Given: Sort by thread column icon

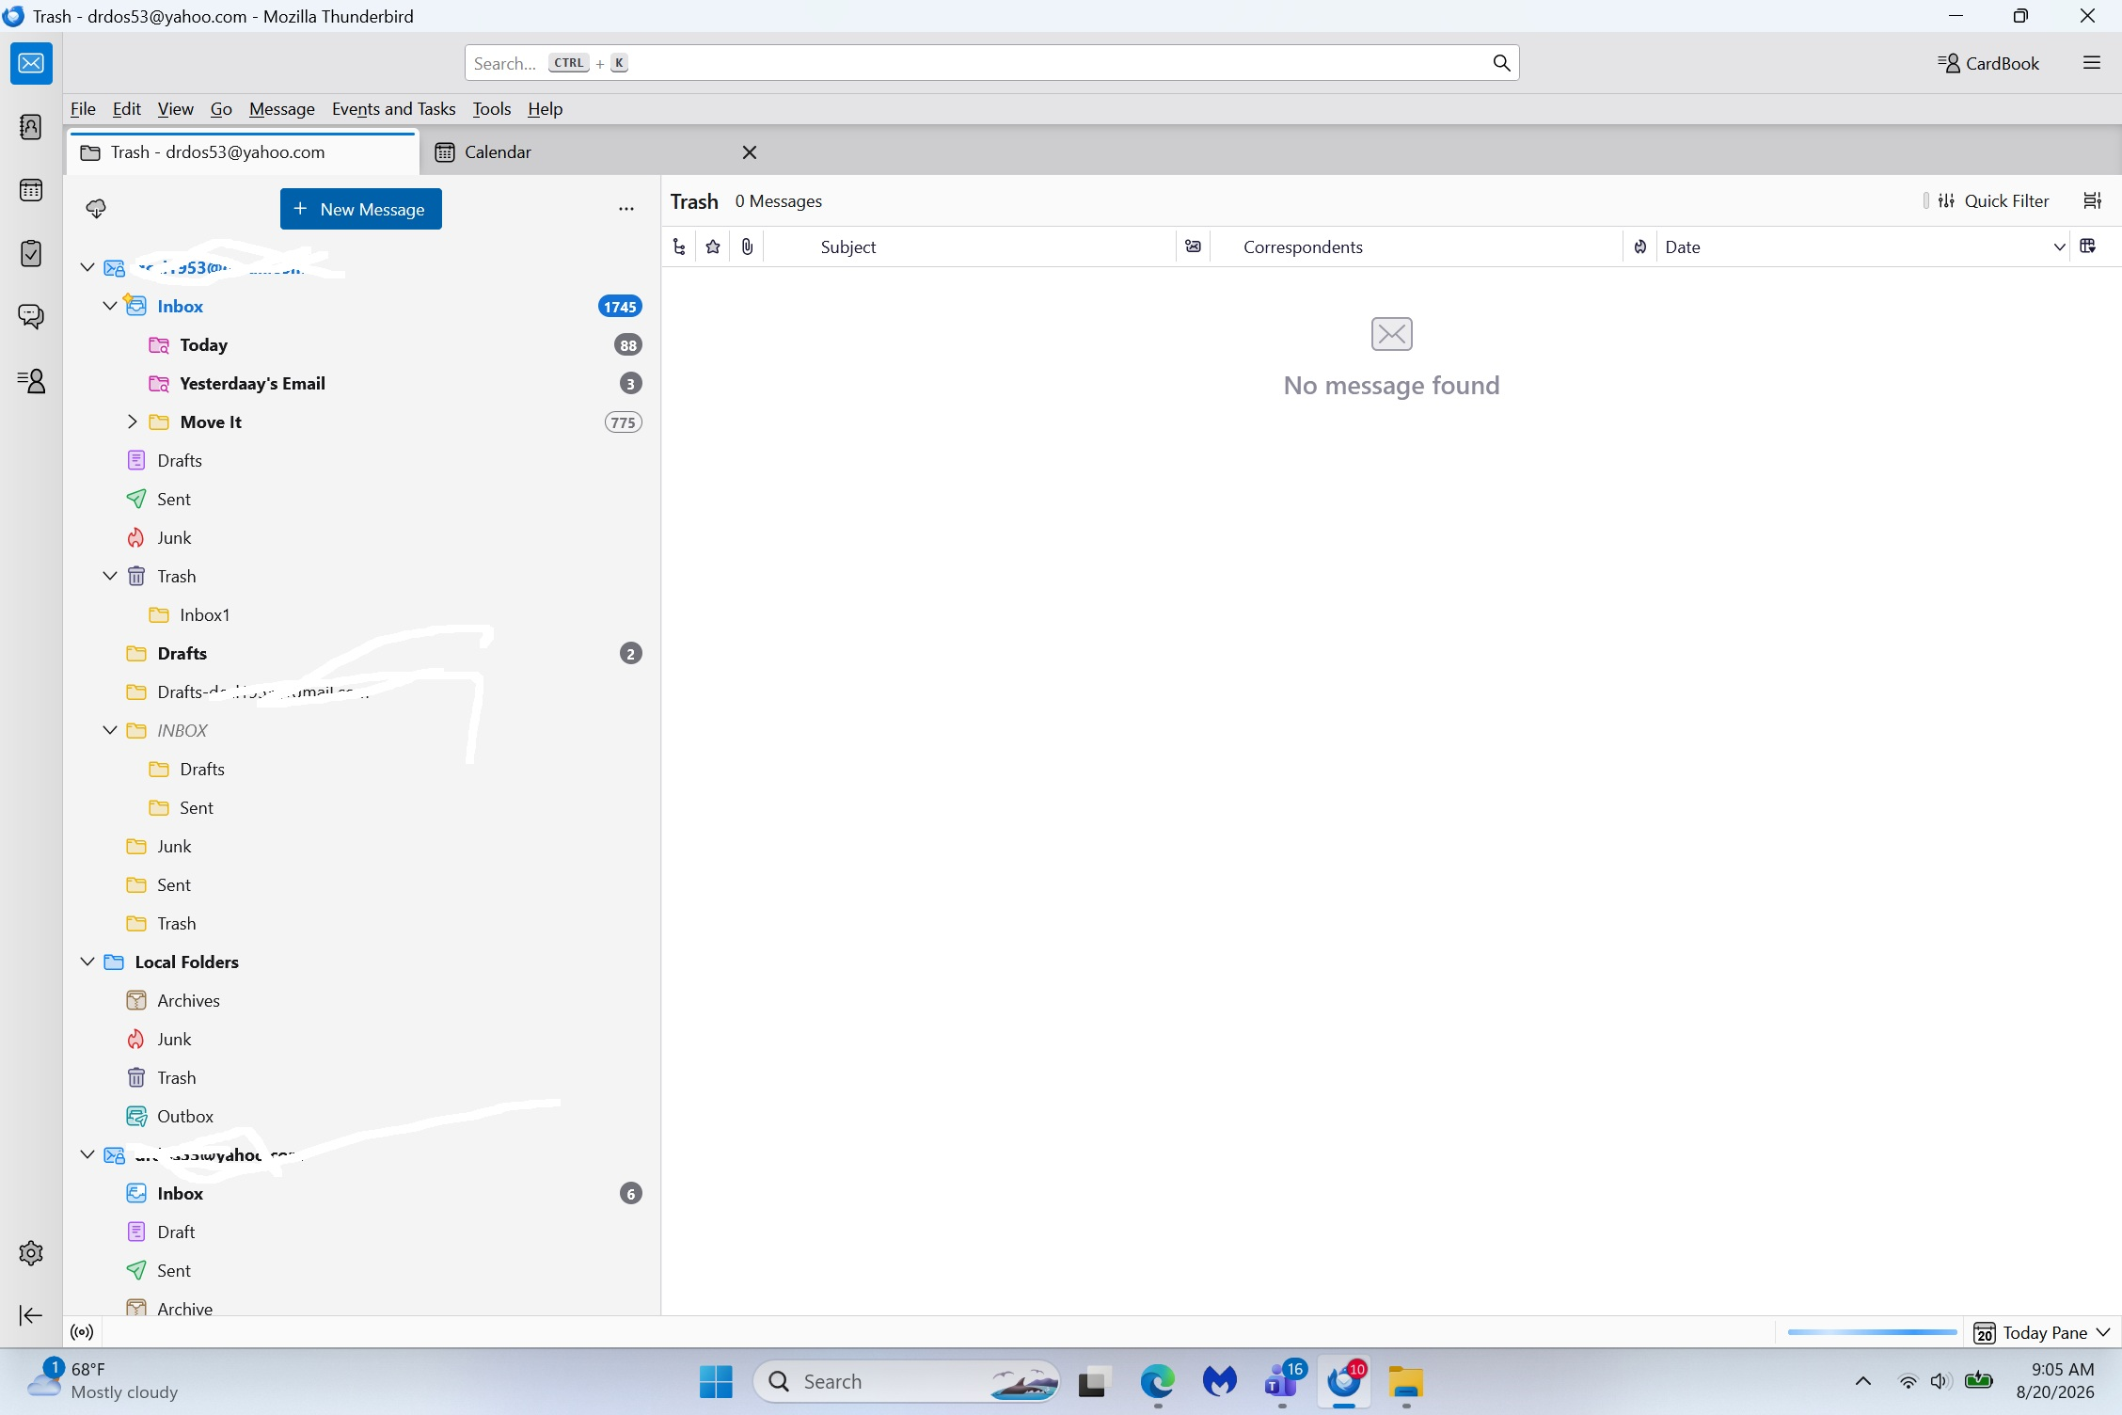Looking at the screenshot, I should 679,246.
